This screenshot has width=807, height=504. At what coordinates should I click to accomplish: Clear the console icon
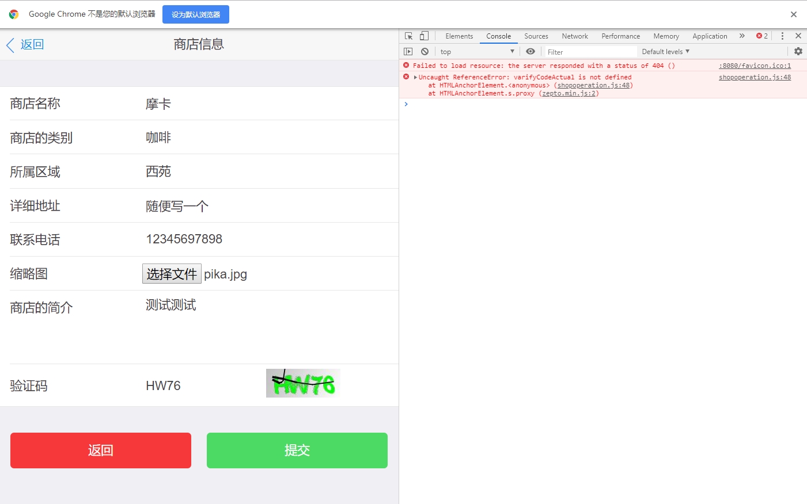(425, 52)
